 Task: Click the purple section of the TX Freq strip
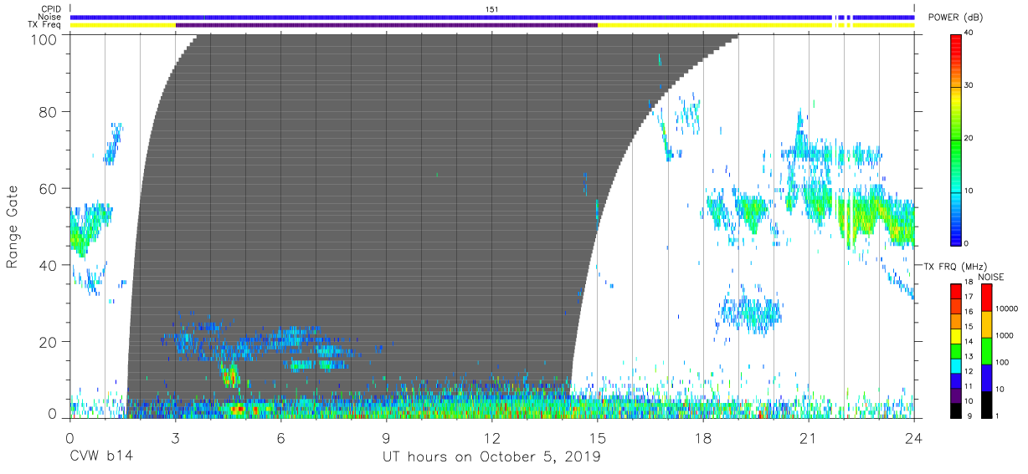(386, 25)
